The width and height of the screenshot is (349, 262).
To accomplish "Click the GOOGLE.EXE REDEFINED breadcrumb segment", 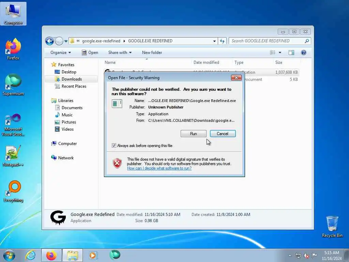I will click(150, 41).
